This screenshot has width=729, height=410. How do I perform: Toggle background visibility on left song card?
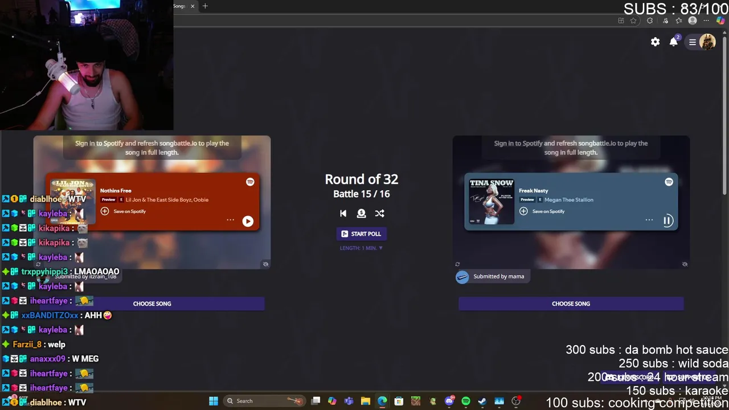[x=265, y=264]
